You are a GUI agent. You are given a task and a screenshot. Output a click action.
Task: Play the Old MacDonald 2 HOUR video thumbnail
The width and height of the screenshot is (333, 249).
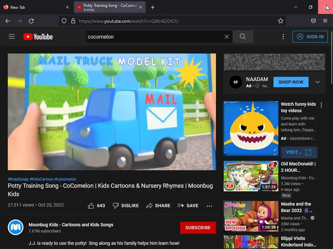pyautogui.click(x=251, y=176)
